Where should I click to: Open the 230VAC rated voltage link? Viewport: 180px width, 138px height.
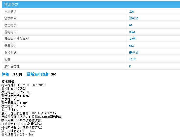click(x=134, y=18)
